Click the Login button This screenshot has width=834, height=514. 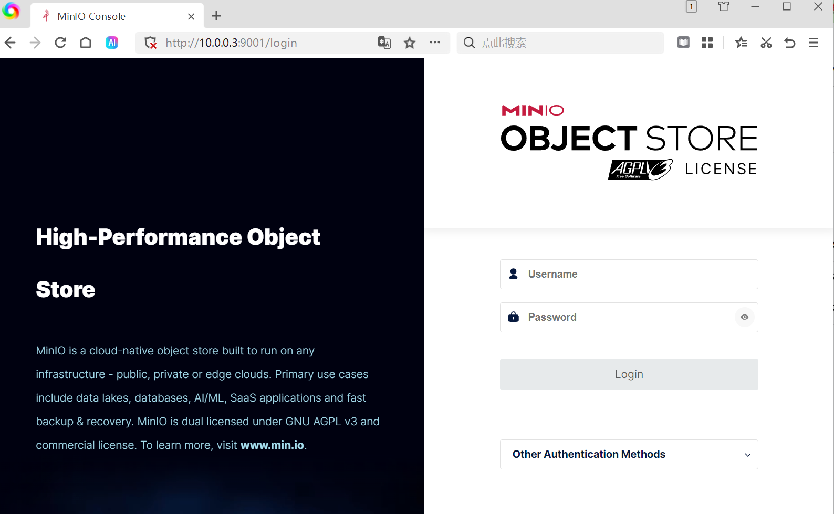(629, 374)
